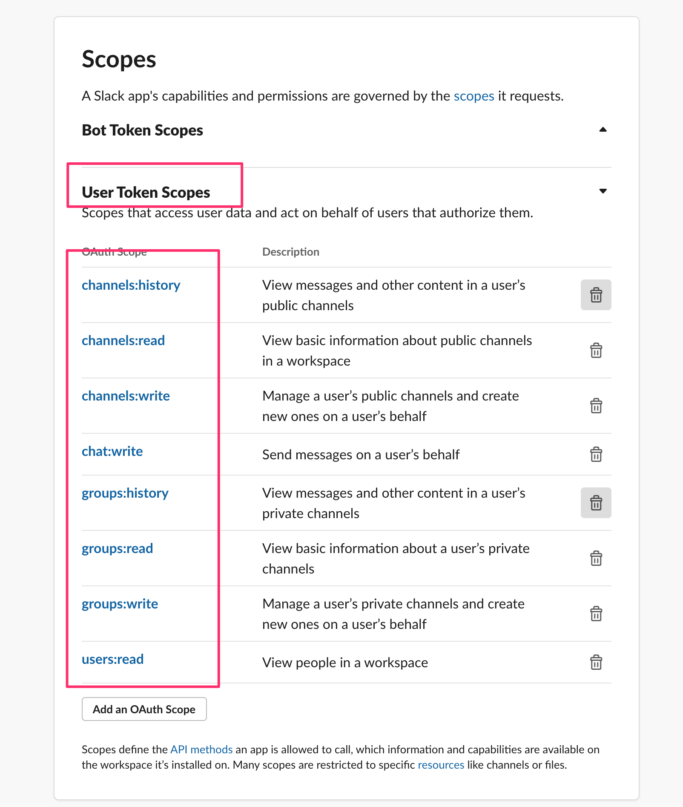The image size is (683, 807).
Task: Delete the groups:write scope
Action: [596, 614]
